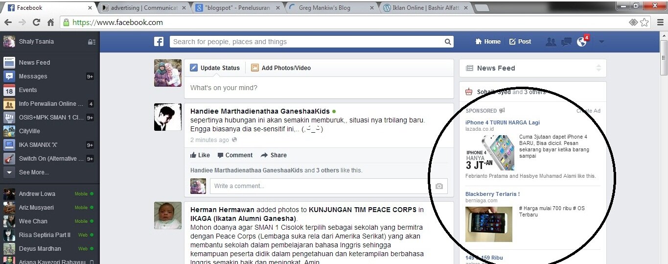Click IKA SMANIX 'X' group icon

pos(9,144)
